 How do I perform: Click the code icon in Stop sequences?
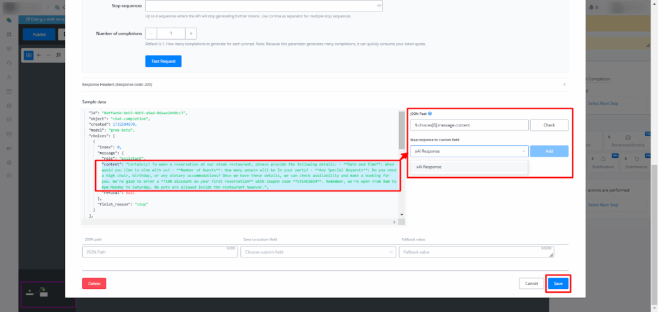tap(379, 5)
